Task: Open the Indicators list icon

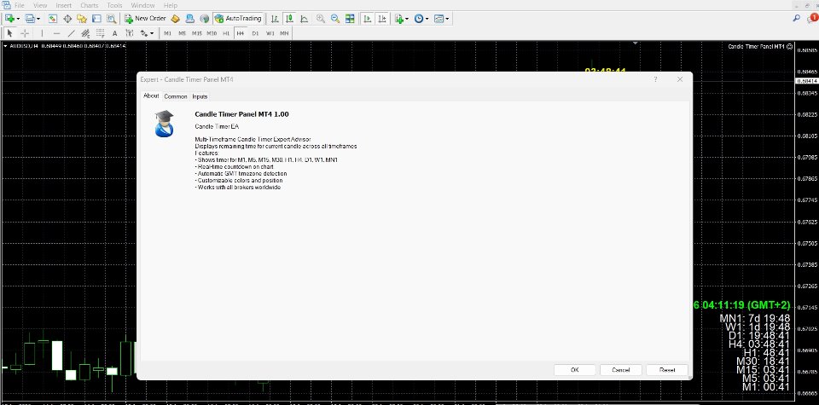Action: coord(399,18)
